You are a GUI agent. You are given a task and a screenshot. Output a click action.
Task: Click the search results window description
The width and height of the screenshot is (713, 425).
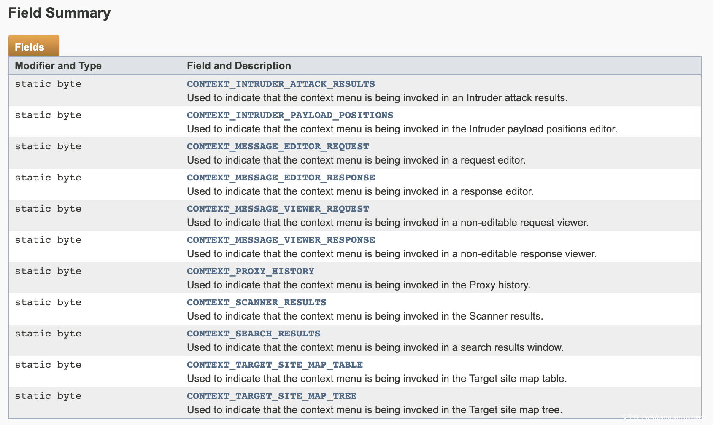click(x=375, y=347)
